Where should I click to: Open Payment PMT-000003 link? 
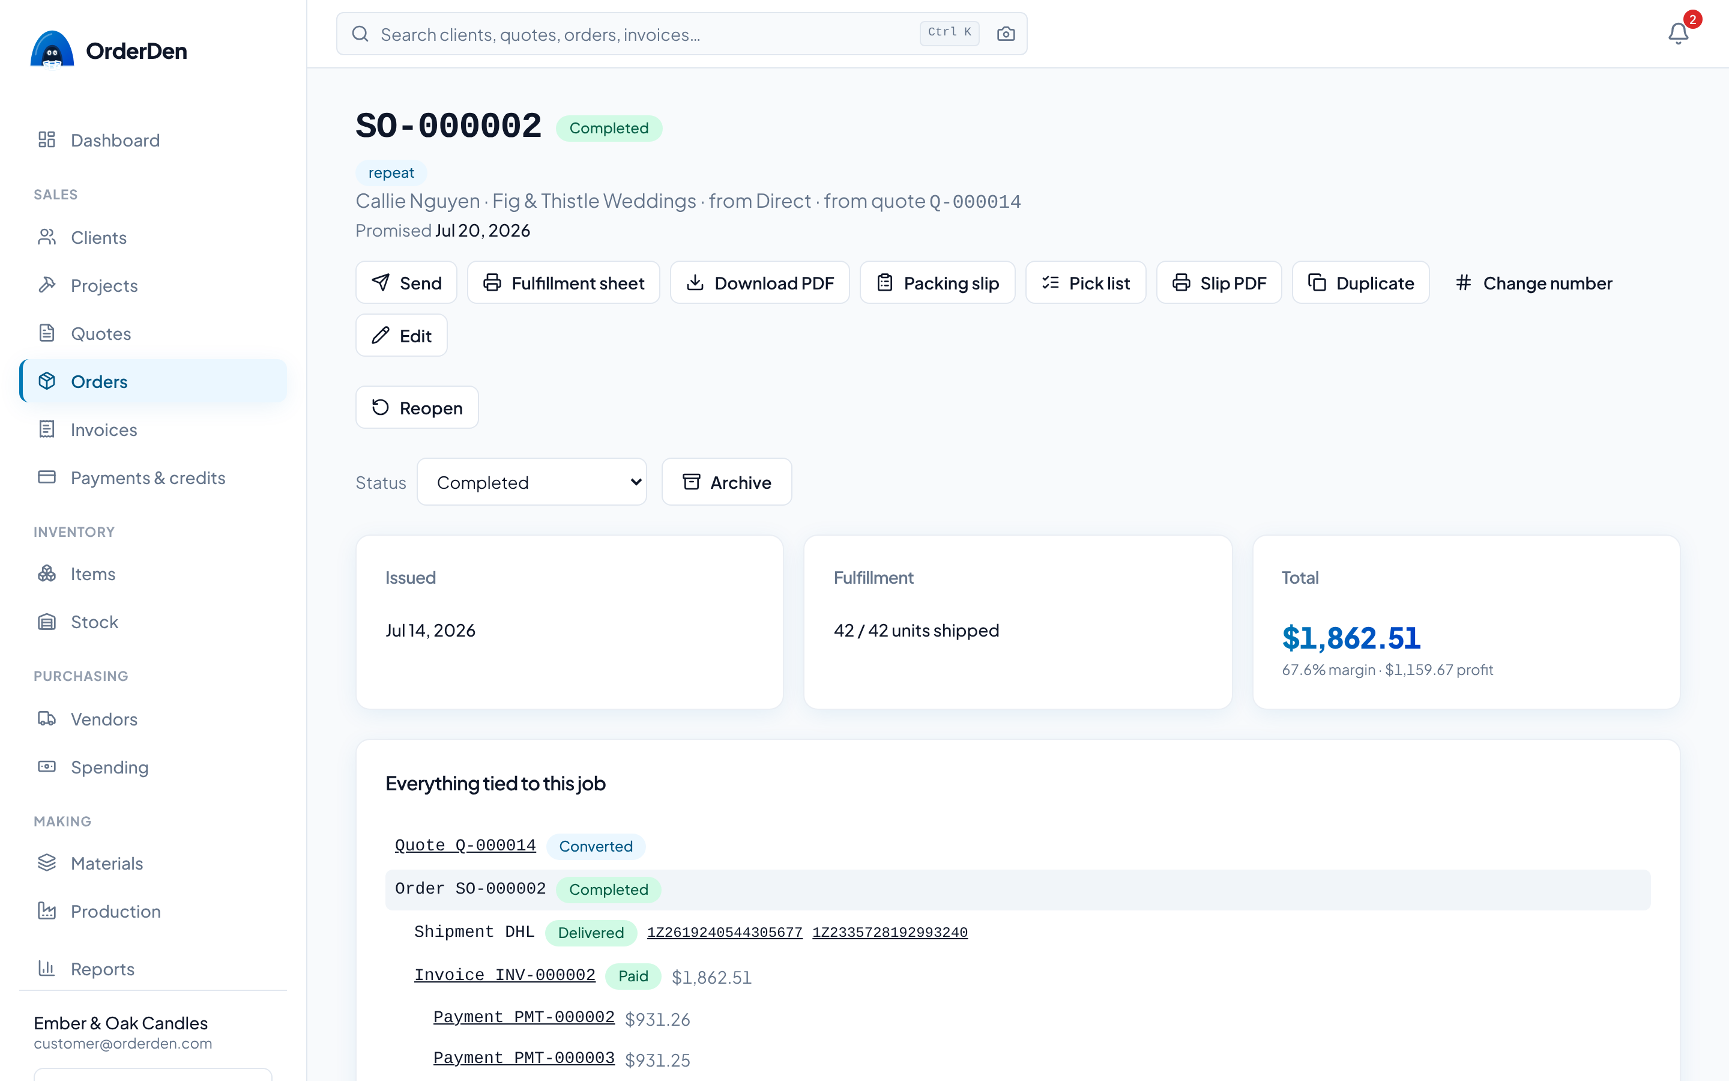point(524,1058)
